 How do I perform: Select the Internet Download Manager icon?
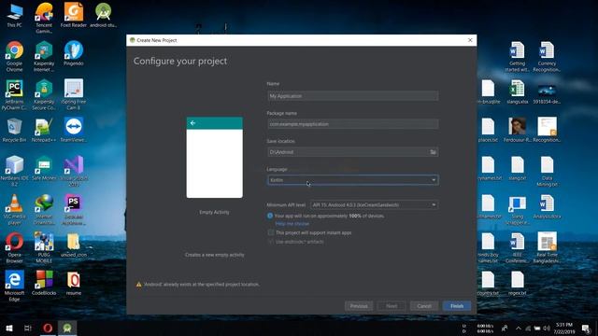click(x=44, y=209)
